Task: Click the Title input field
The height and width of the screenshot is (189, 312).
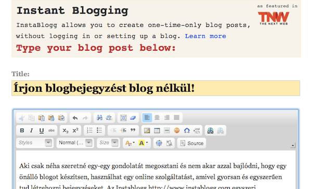Action: (155, 88)
